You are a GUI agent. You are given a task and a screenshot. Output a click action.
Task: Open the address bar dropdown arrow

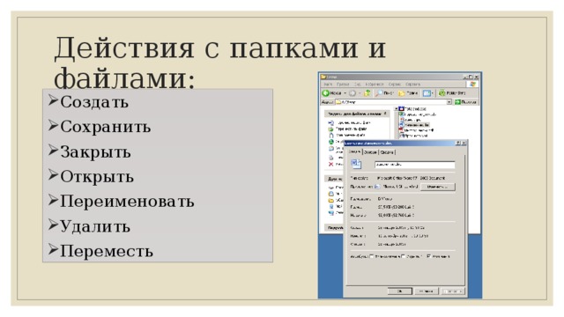point(449,102)
